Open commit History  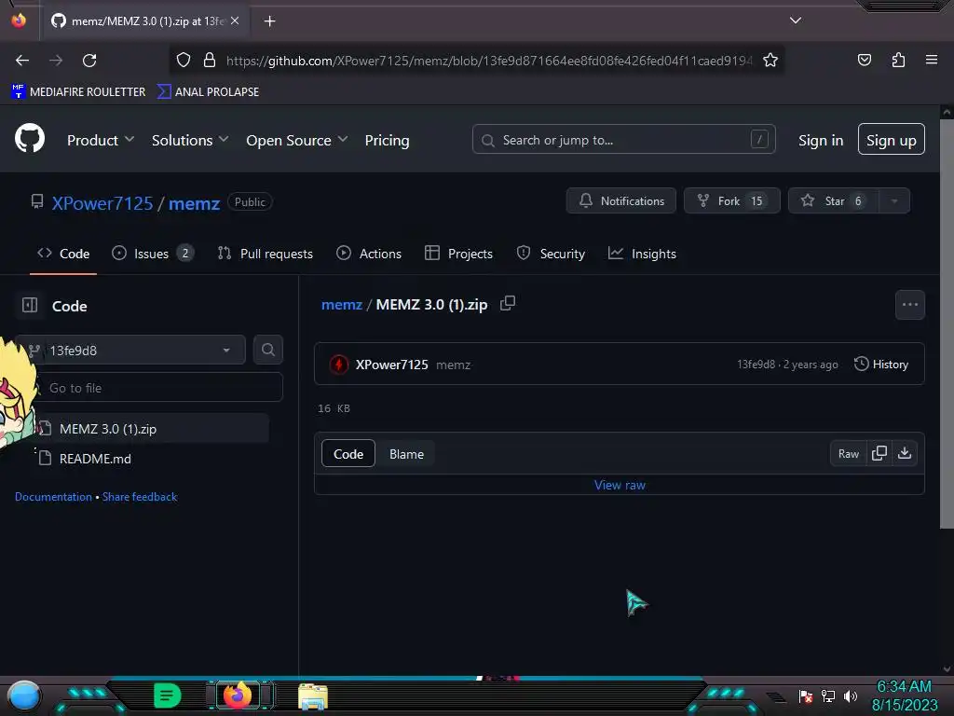[881, 365]
